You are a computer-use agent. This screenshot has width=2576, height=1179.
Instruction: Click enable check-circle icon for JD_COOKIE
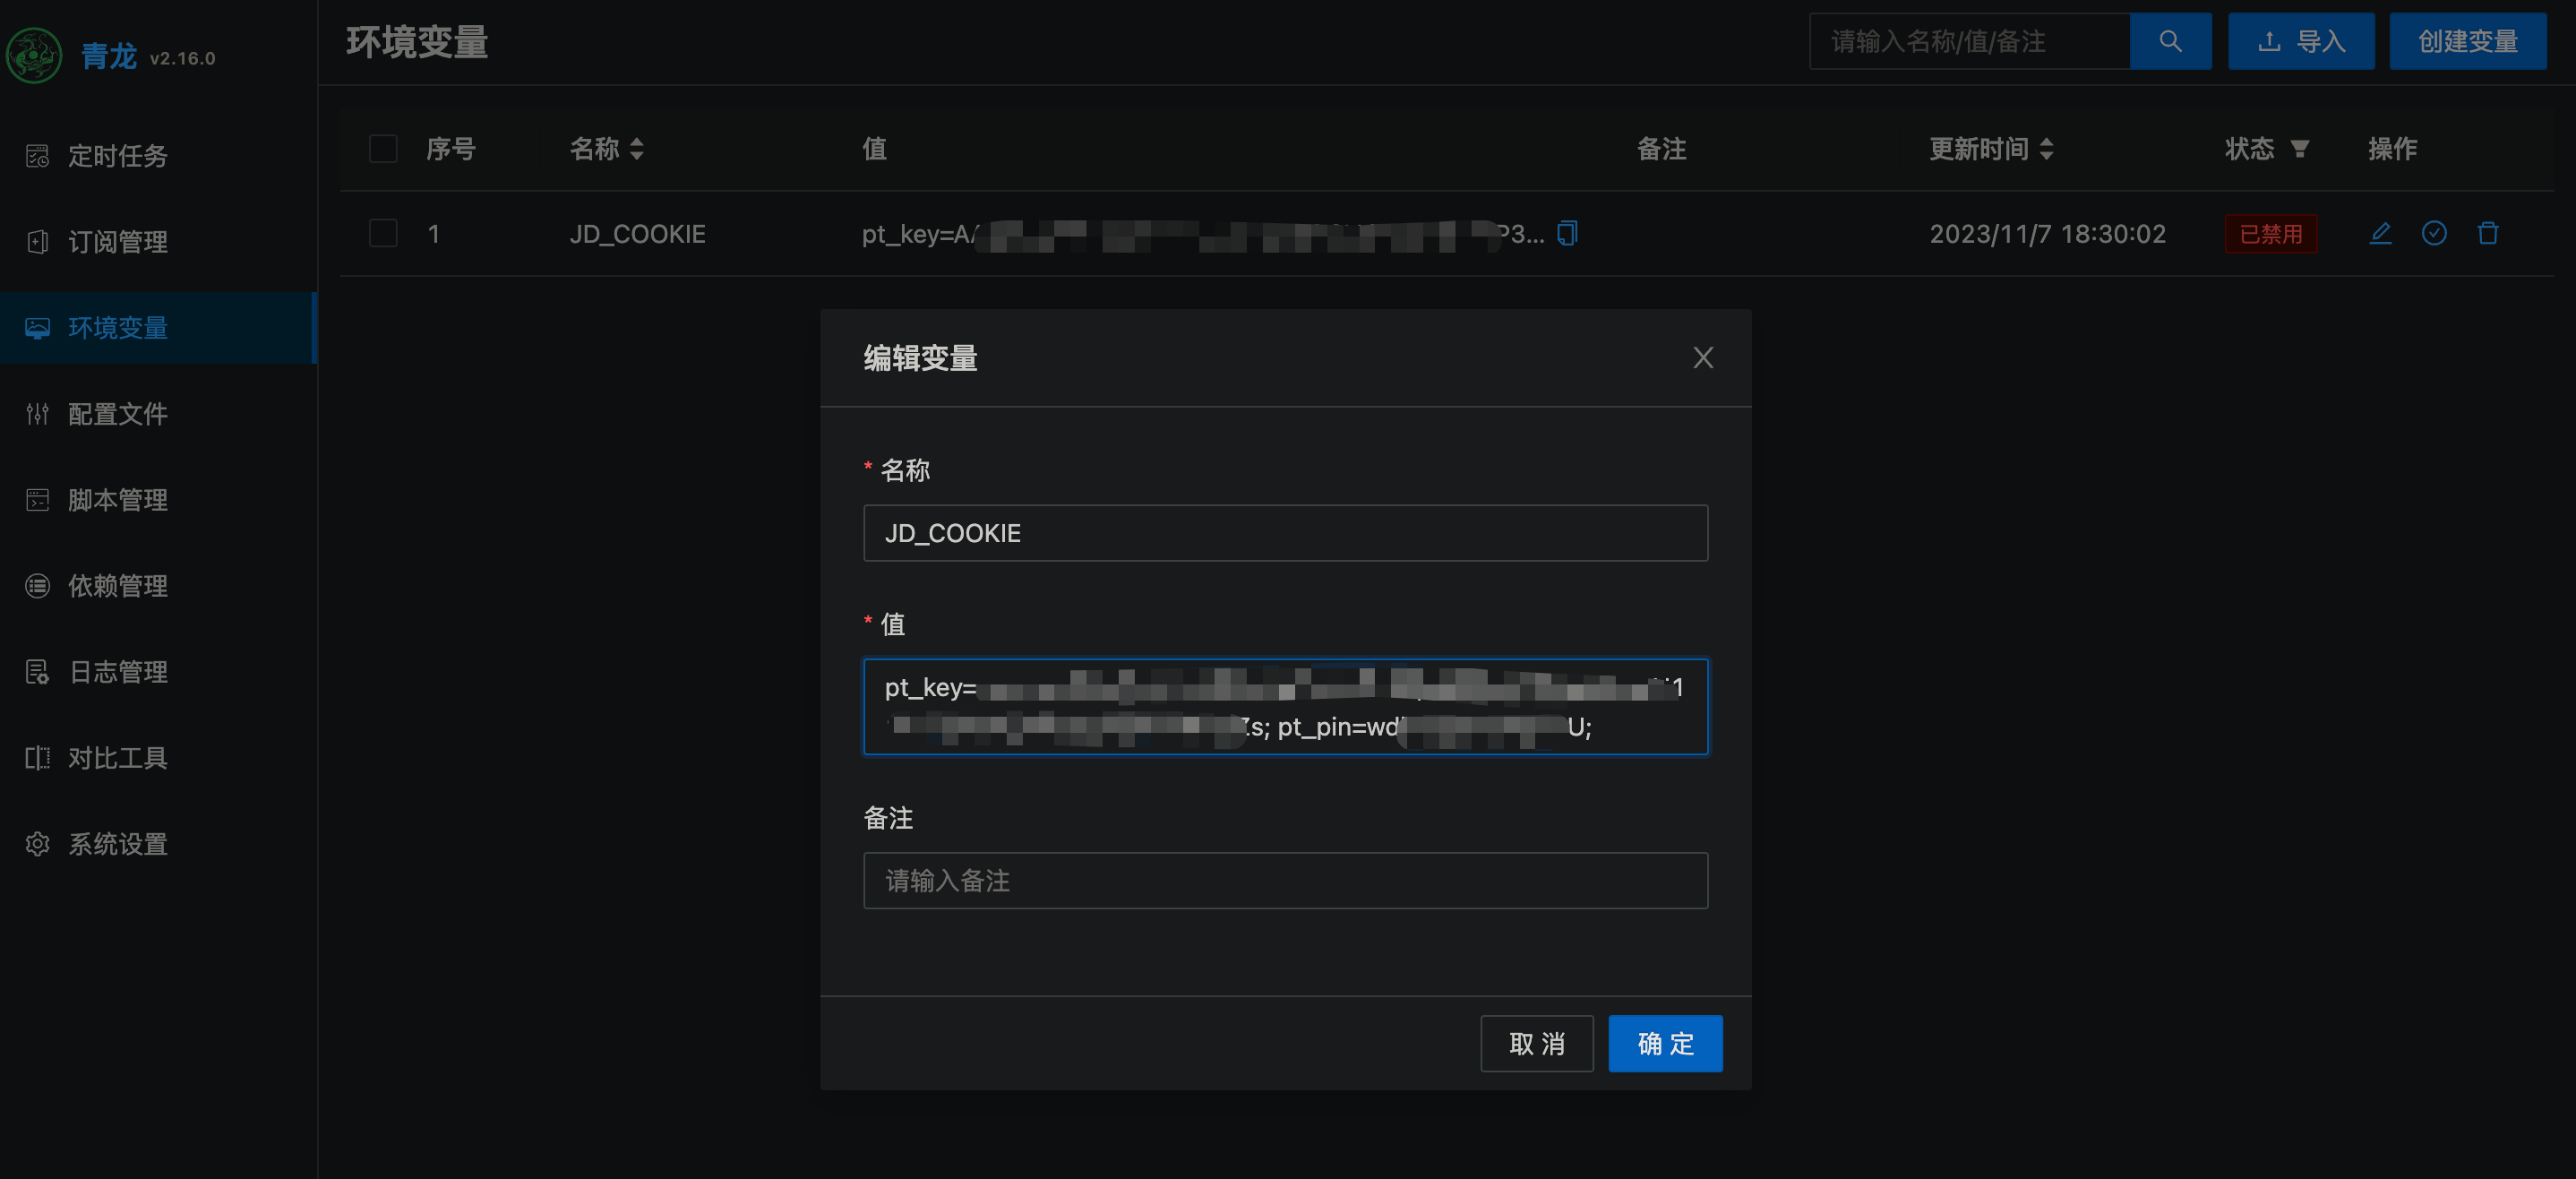(x=2434, y=233)
